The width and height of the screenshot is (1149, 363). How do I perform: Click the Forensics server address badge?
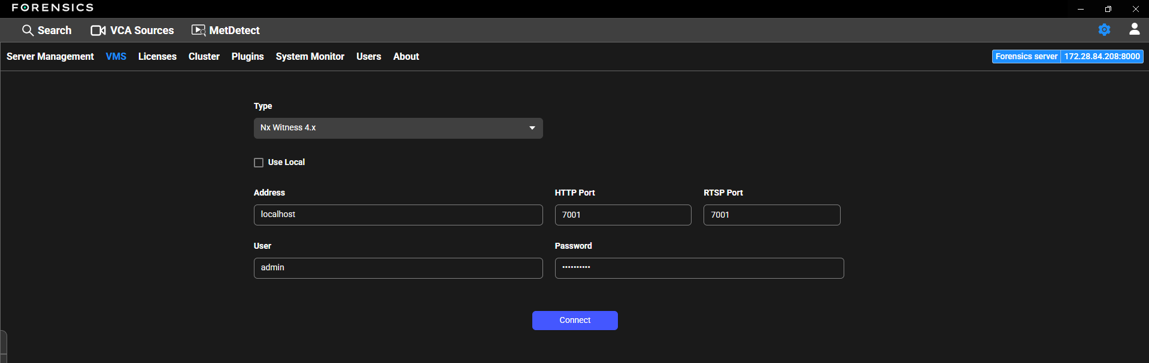tap(1067, 56)
